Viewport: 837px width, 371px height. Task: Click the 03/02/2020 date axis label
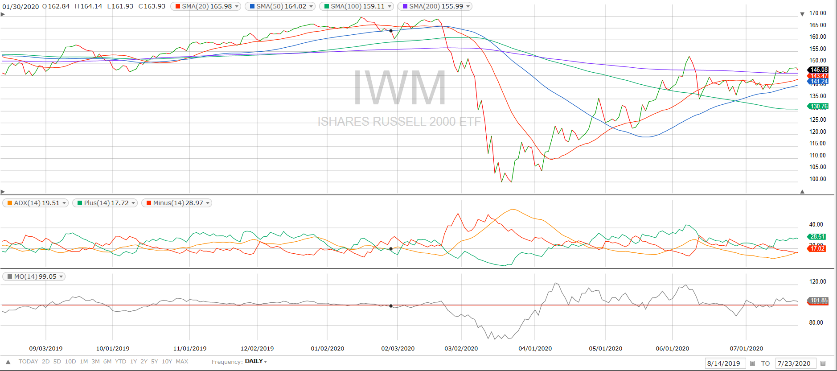pyautogui.click(x=461, y=349)
